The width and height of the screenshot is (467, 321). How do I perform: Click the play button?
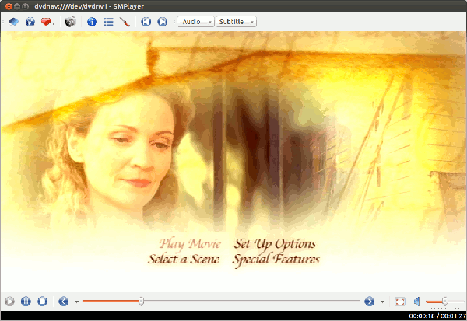point(9,302)
